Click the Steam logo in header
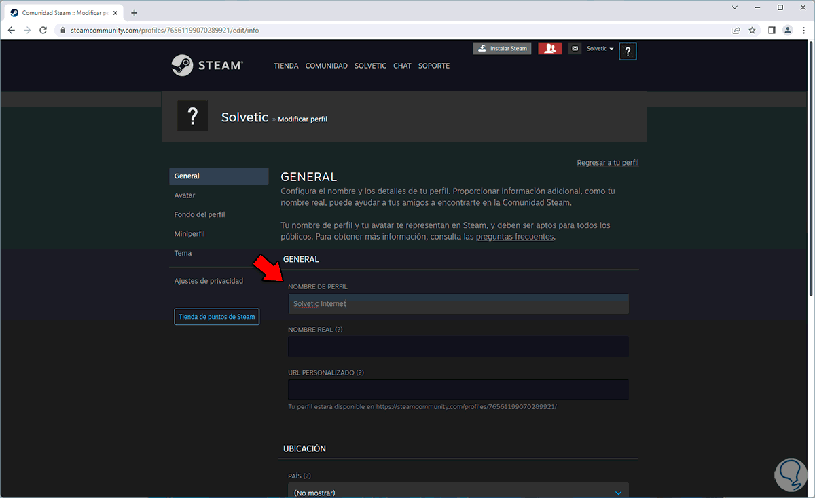815x498 pixels. [207, 65]
